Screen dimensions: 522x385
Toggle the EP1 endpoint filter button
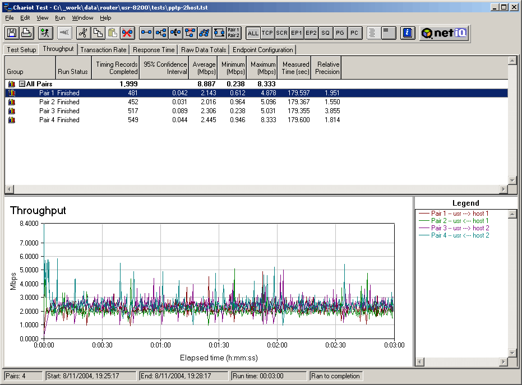(x=297, y=33)
